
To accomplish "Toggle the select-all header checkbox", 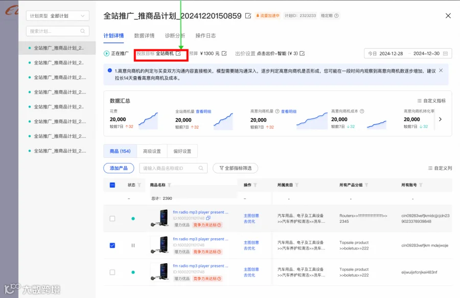I will point(112,185).
